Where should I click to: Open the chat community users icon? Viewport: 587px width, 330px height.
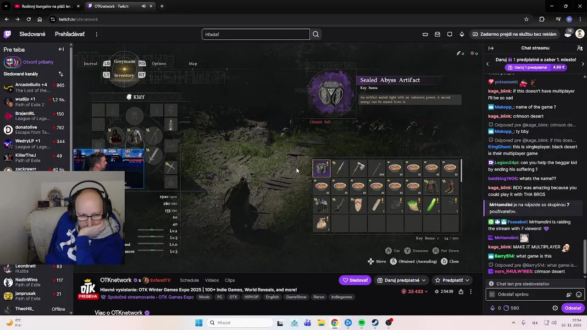pyautogui.click(x=580, y=48)
